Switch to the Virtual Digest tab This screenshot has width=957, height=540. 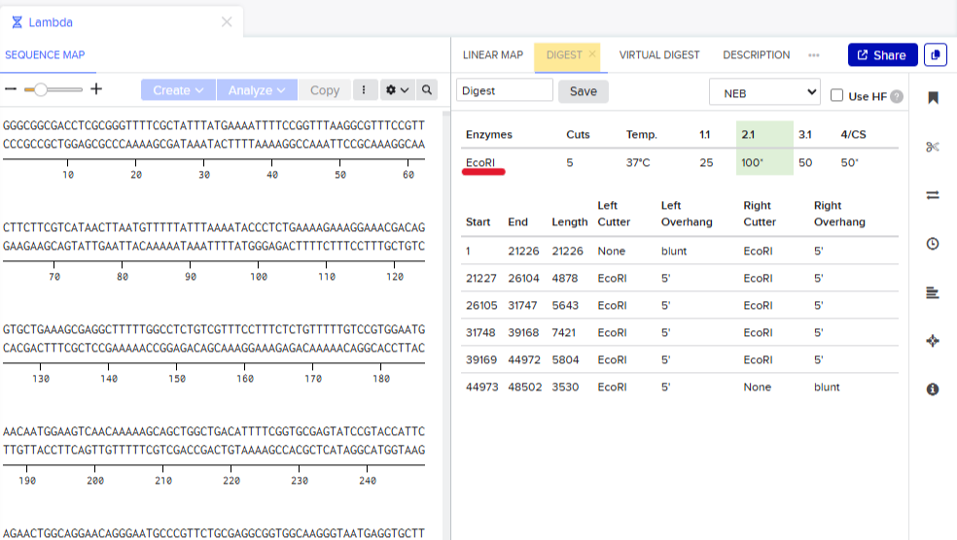(658, 55)
